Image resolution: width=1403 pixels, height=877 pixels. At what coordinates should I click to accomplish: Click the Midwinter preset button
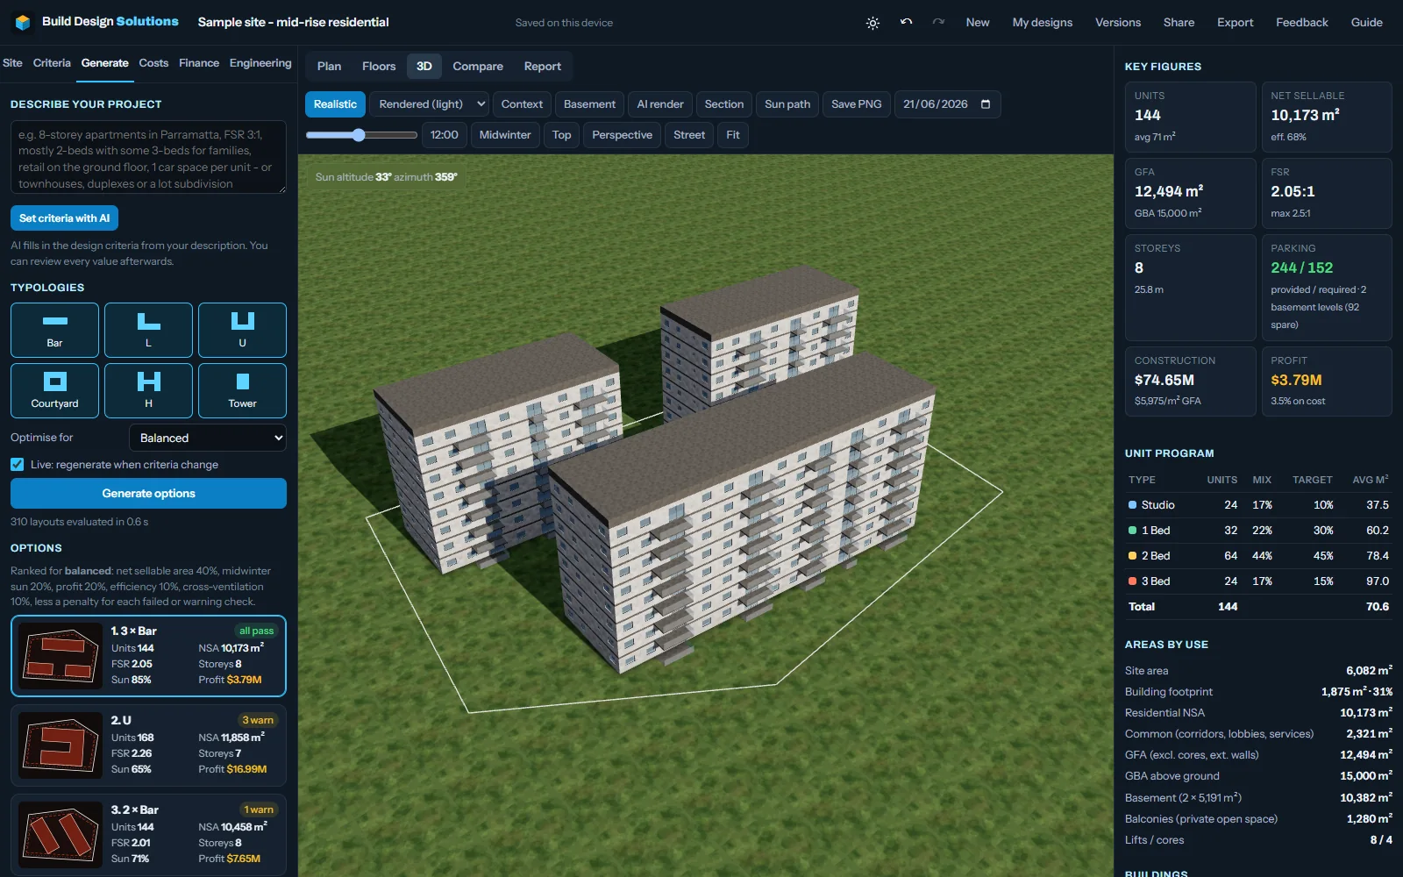tap(505, 135)
